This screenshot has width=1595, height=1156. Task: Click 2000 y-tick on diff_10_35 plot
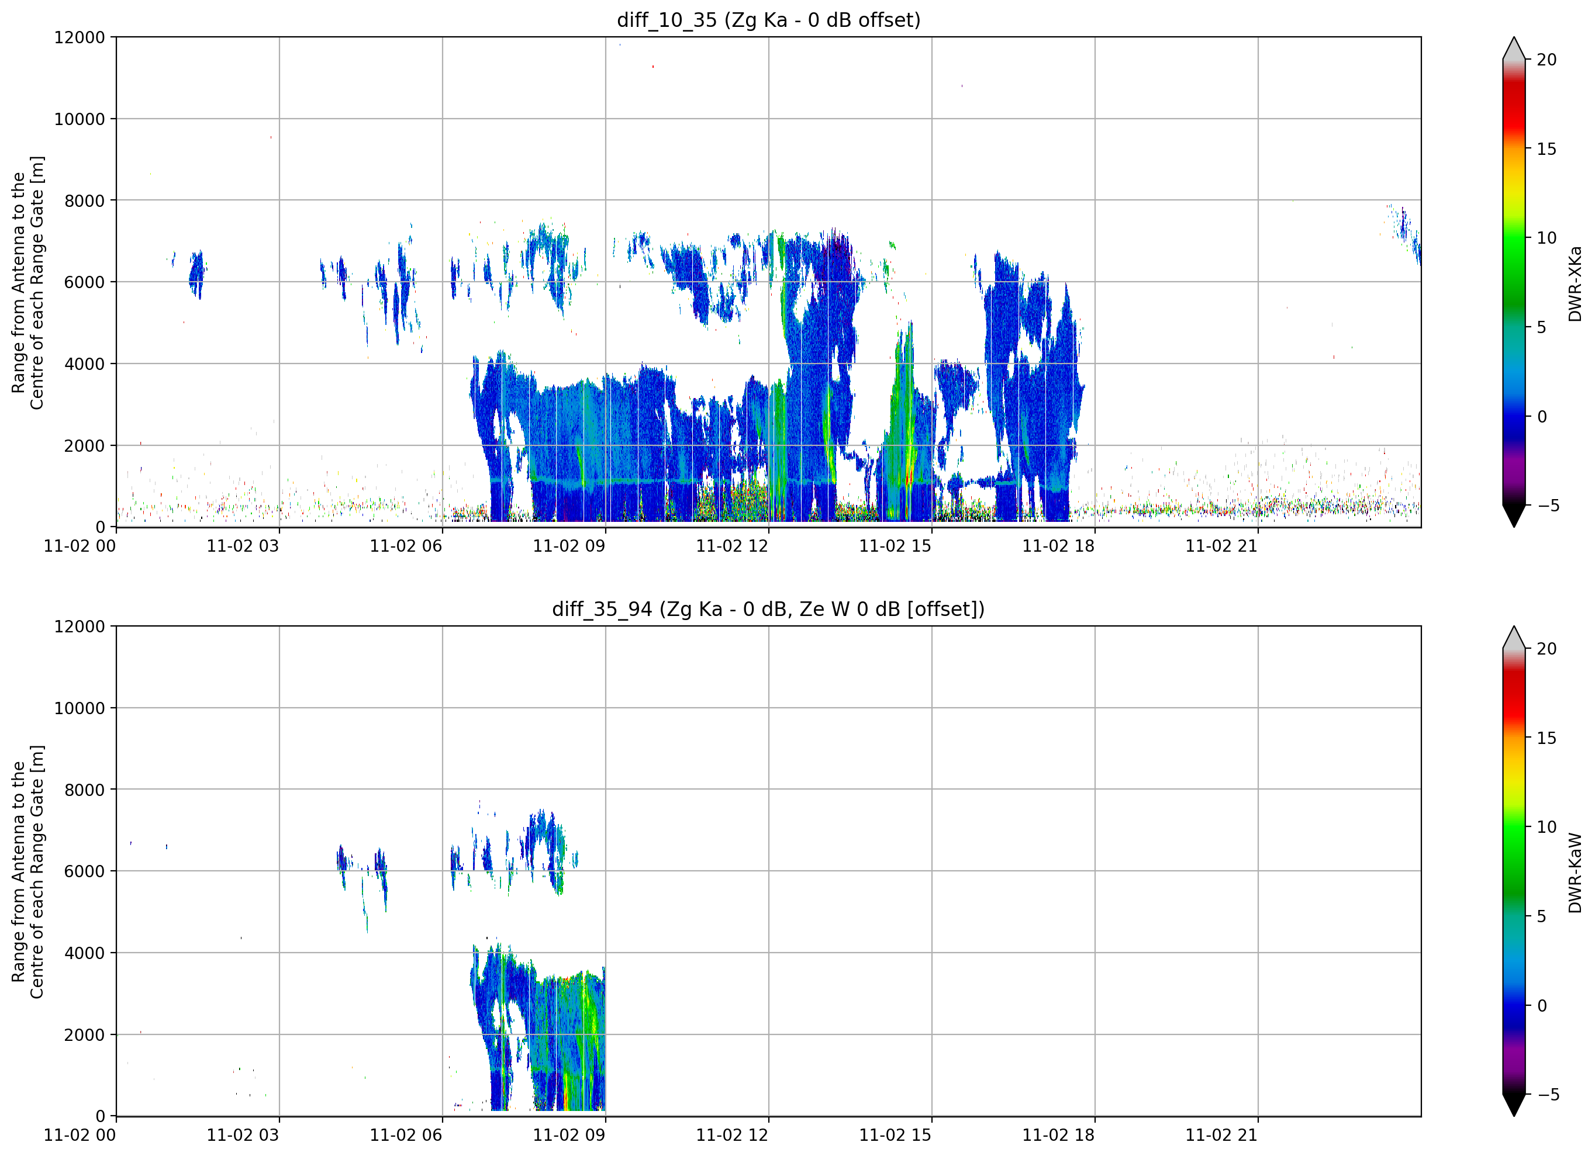point(84,445)
